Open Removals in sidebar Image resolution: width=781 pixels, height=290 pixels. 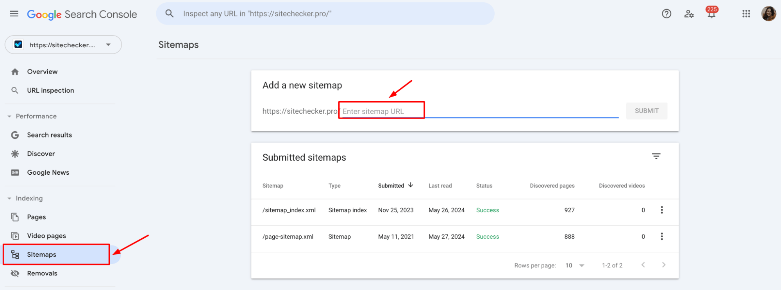coord(42,273)
